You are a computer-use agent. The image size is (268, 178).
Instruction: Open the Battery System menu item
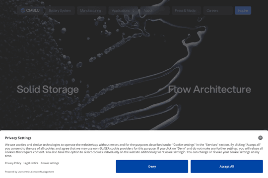(x=60, y=10)
